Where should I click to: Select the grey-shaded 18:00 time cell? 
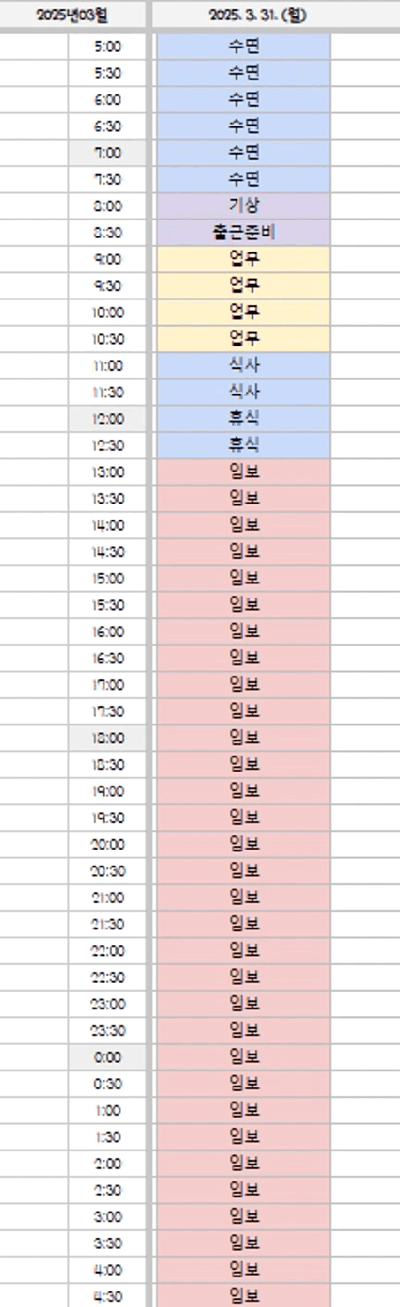coord(107,738)
